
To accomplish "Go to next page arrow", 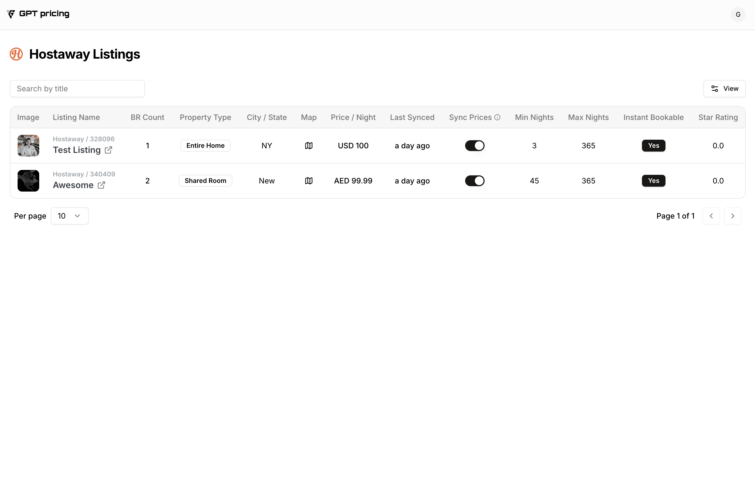I will point(733,216).
